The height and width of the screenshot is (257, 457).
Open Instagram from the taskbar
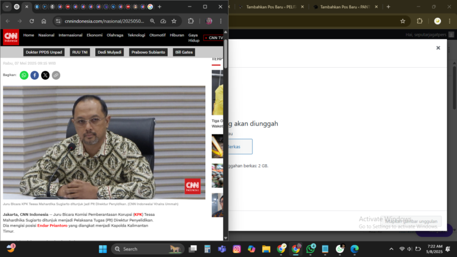pos(237,249)
